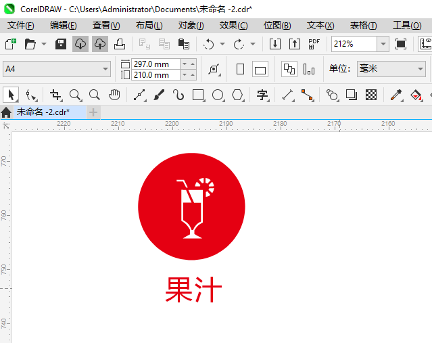Click the Undo arrow icon

(x=208, y=44)
